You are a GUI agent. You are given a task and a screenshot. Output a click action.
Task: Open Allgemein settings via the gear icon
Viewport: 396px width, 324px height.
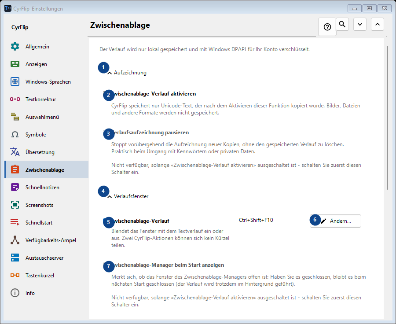point(15,47)
